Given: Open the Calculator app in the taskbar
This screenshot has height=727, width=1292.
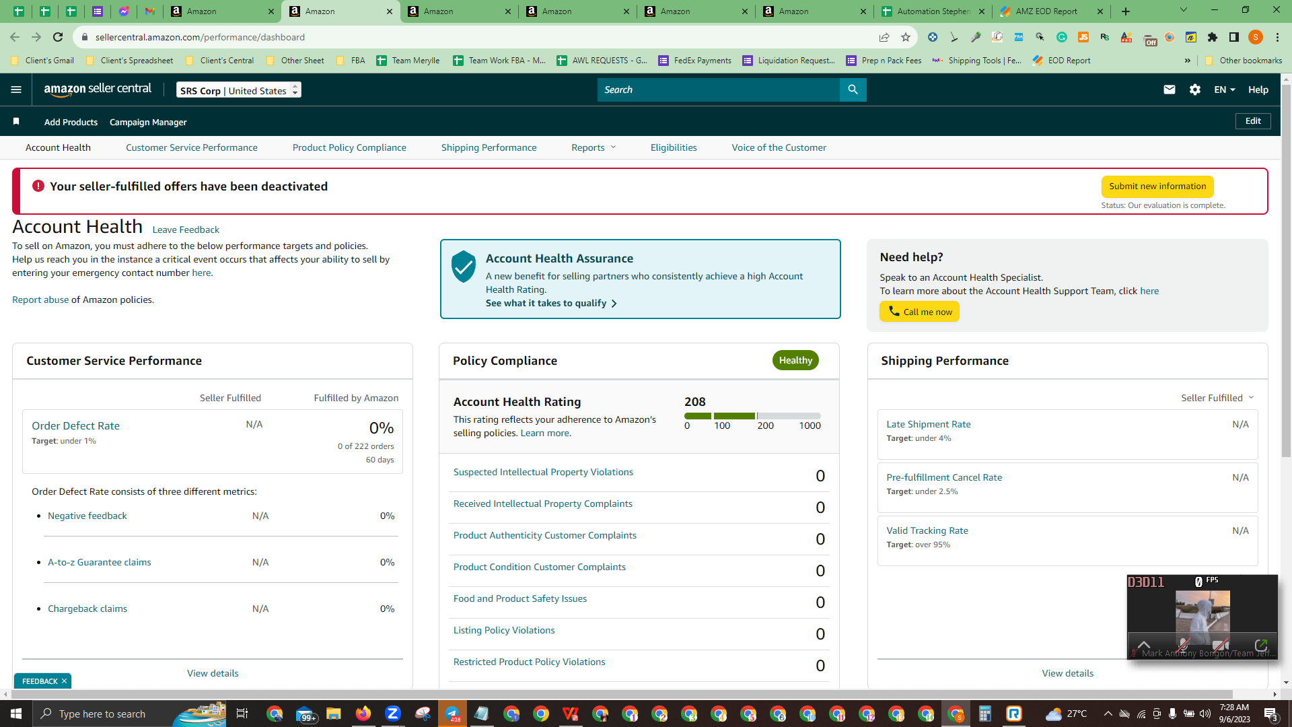Looking at the screenshot, I should coord(985,714).
